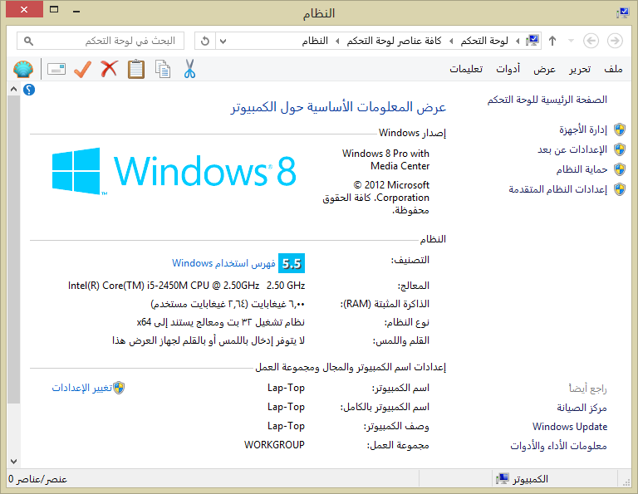
Task: Click the كافة عناصر لوحة التحكم breadcrumb
Action: pyautogui.click(x=394, y=41)
